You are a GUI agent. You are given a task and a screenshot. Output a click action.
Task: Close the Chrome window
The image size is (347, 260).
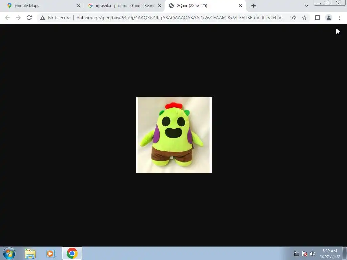pos(339,3)
